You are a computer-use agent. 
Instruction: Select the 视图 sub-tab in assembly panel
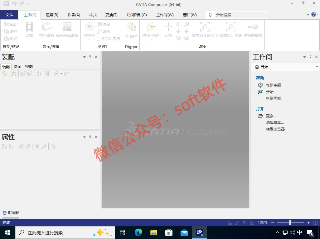pos(29,66)
